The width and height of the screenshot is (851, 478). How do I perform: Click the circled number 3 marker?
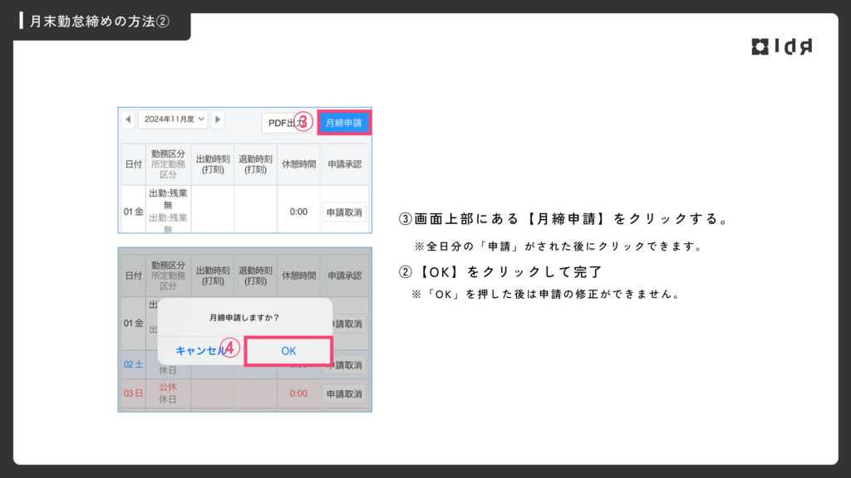(303, 123)
